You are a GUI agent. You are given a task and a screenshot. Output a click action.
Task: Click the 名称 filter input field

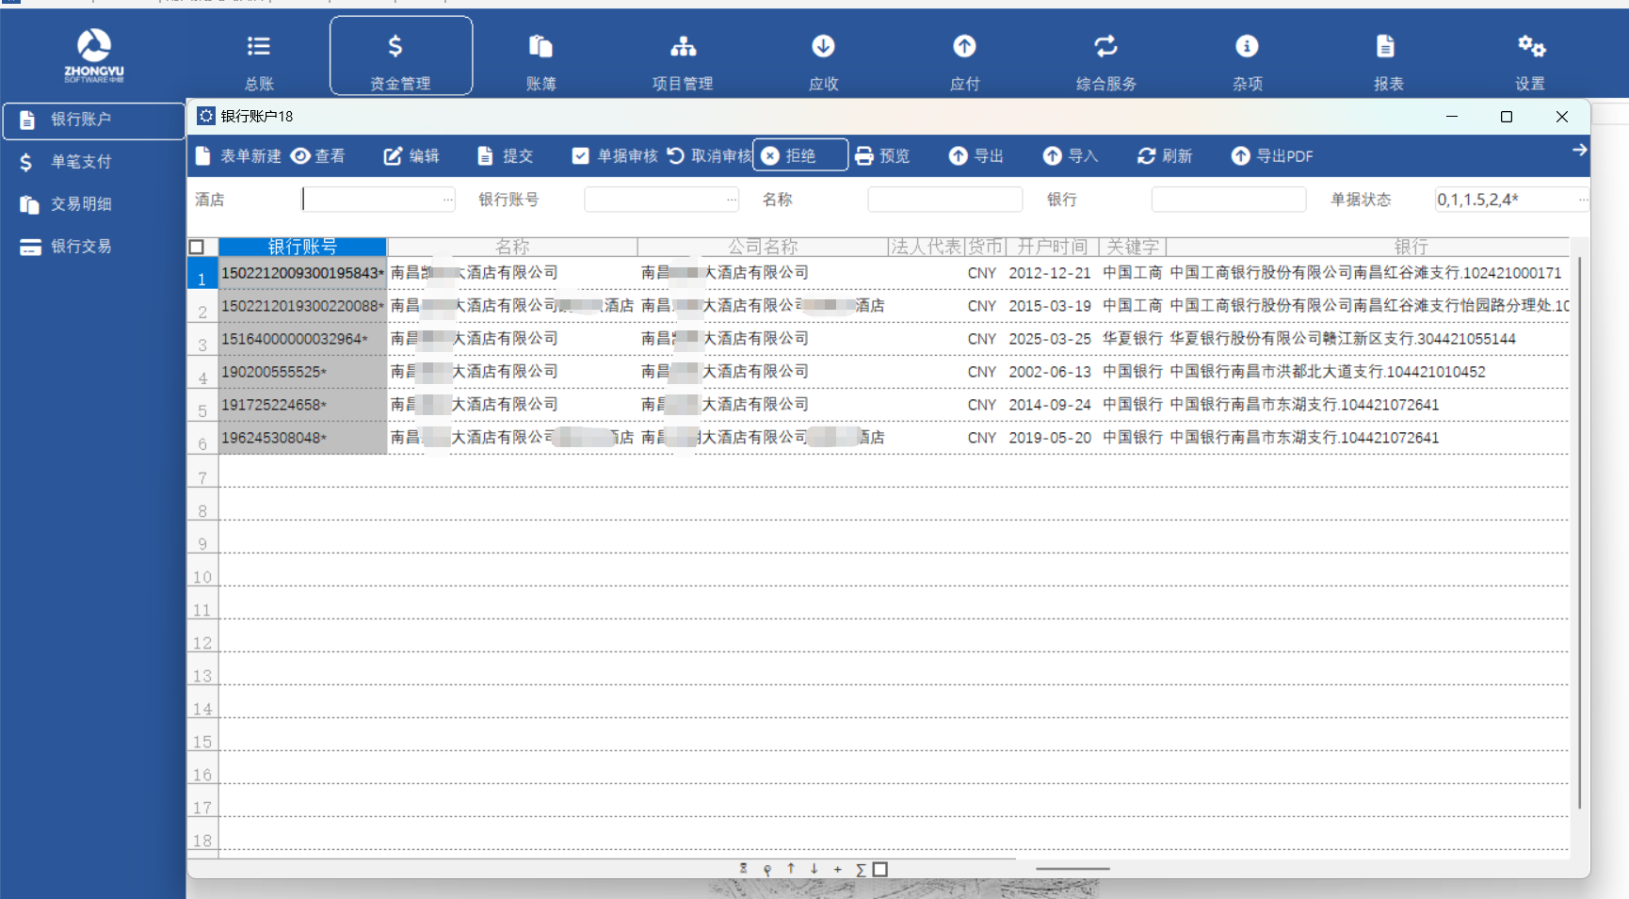pos(944,200)
